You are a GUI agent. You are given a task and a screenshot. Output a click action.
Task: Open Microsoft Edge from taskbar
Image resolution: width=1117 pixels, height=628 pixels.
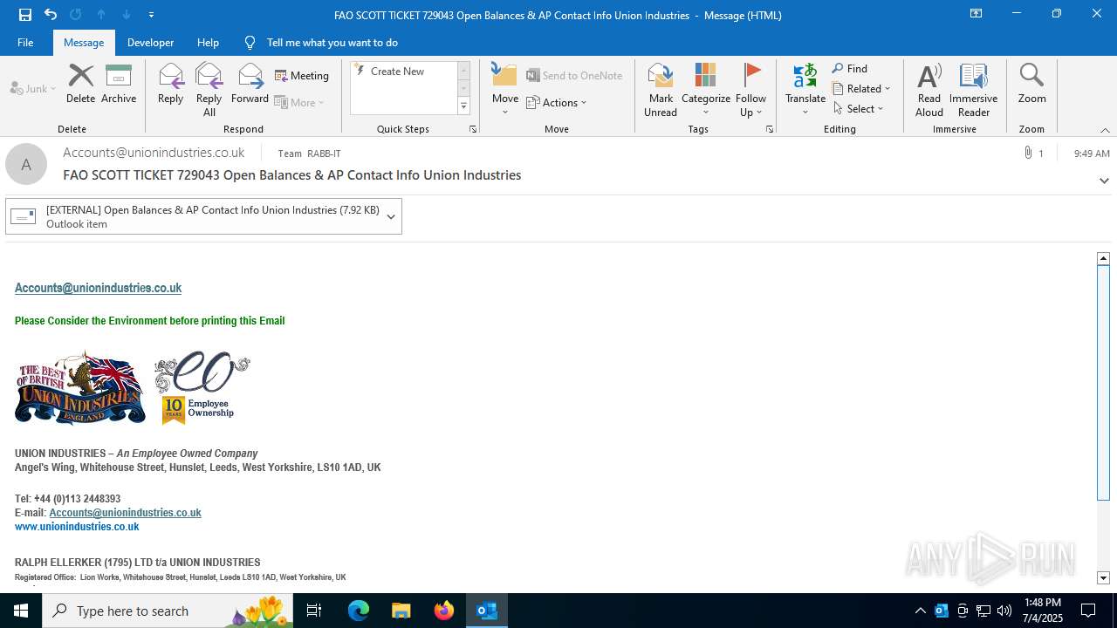click(359, 611)
